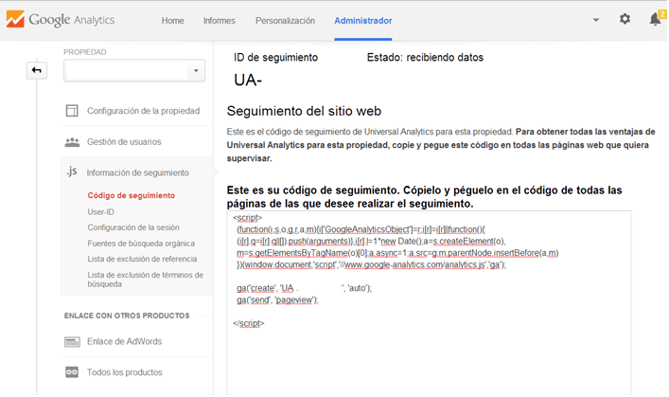Click the user management people icon
The width and height of the screenshot is (669, 397).
point(72,142)
